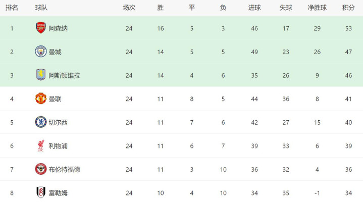Viewport: 363px width, 203px height.
Task: Click the 场次 column header
Action: click(129, 8)
